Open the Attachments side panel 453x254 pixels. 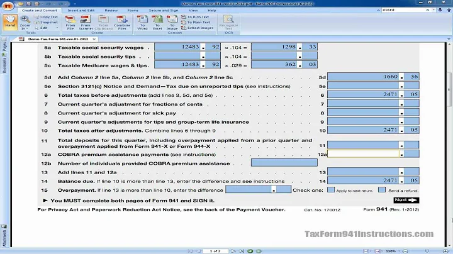pyautogui.click(x=4, y=236)
